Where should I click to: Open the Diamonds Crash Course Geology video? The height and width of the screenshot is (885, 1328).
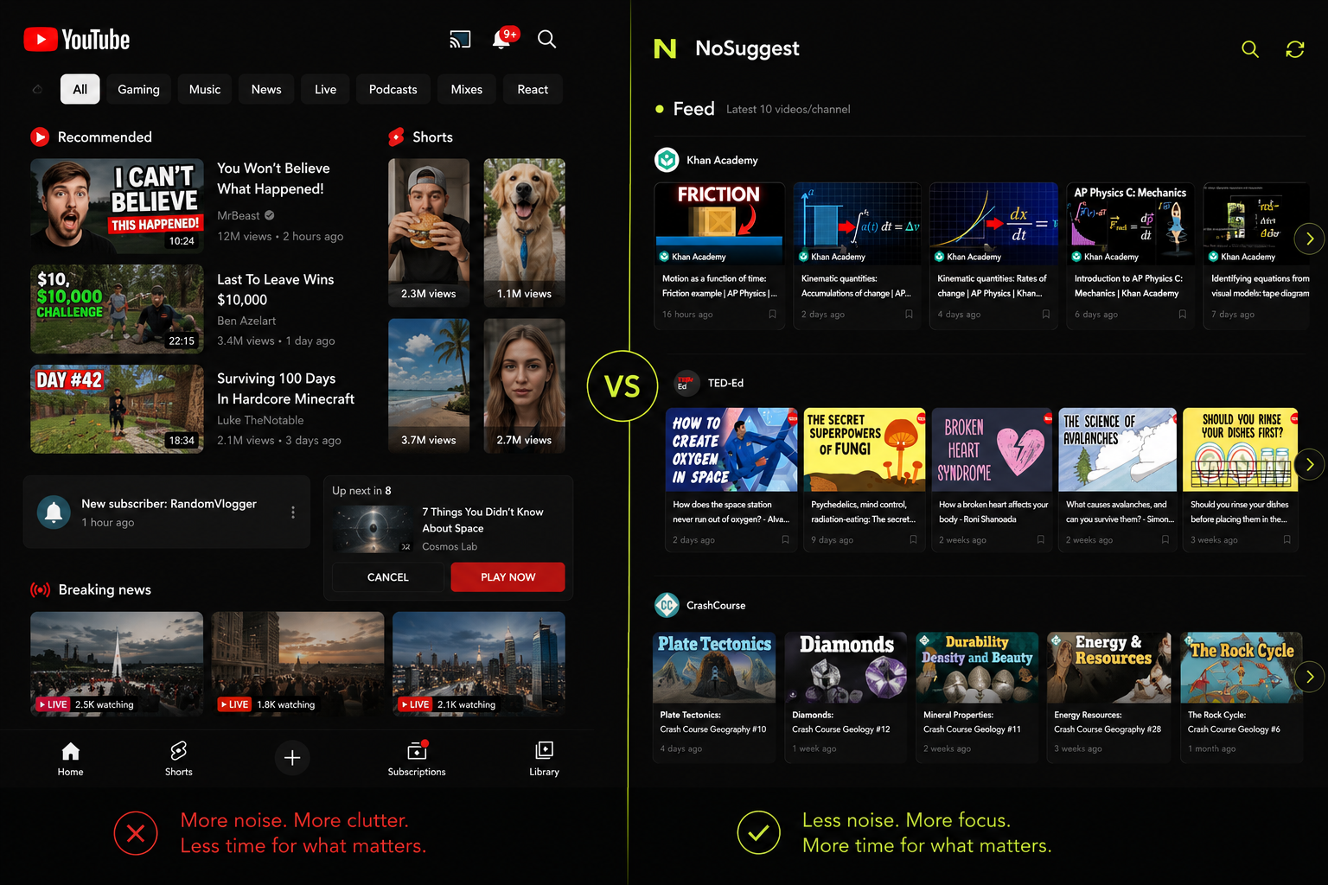846,697
